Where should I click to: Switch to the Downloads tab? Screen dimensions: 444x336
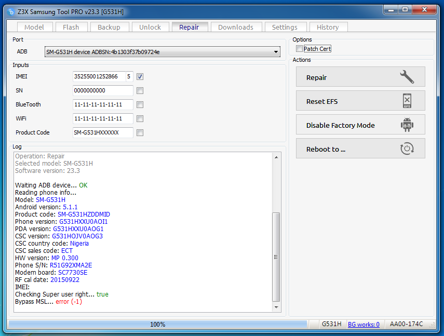coord(236,27)
